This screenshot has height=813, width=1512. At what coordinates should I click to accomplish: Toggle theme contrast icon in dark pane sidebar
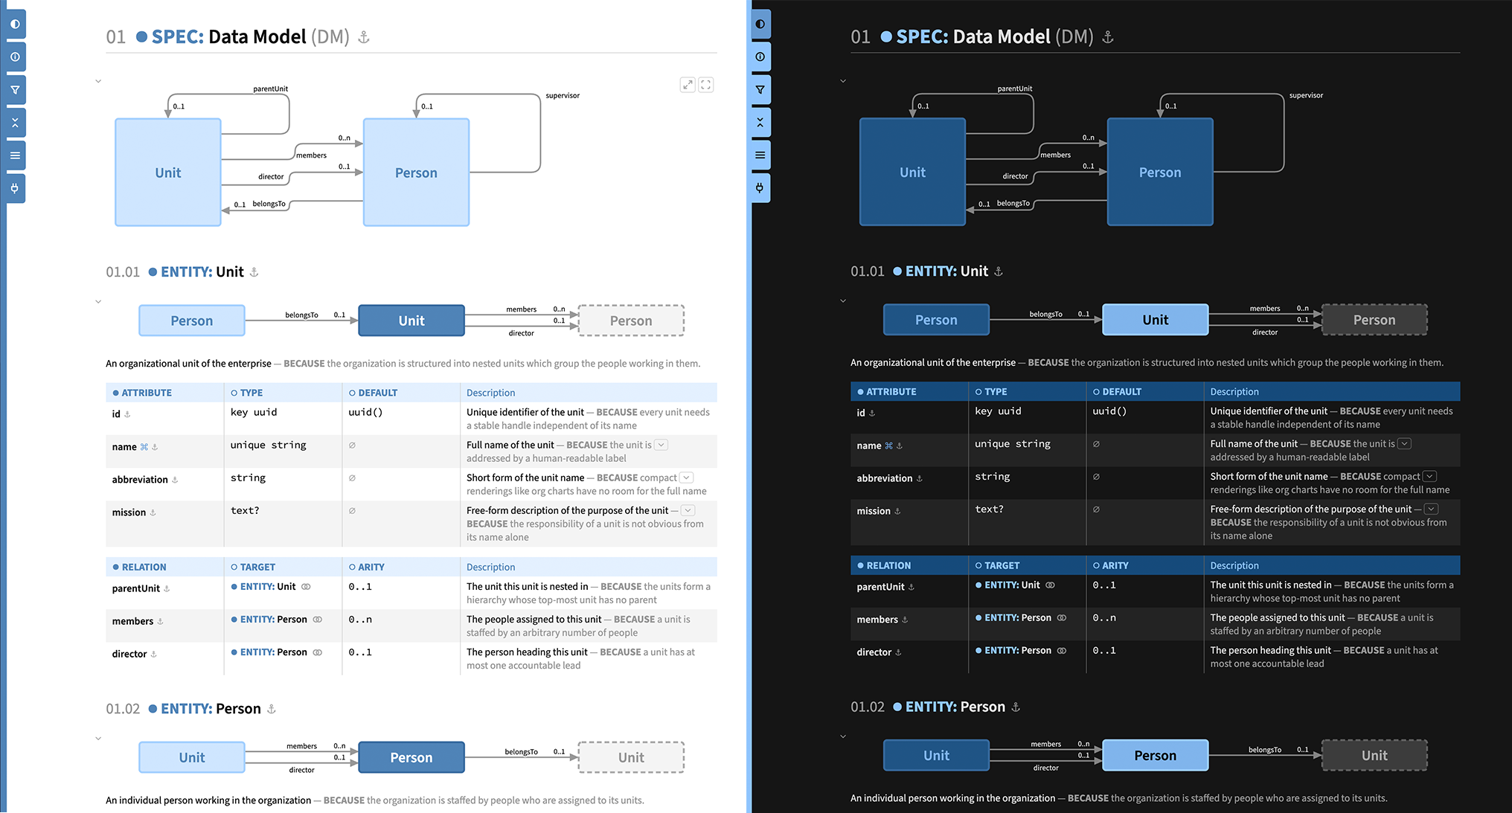[760, 24]
